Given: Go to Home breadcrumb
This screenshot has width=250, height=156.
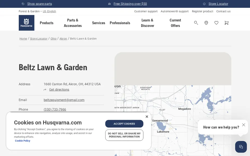Looking at the screenshot, I should pos(23,38).
